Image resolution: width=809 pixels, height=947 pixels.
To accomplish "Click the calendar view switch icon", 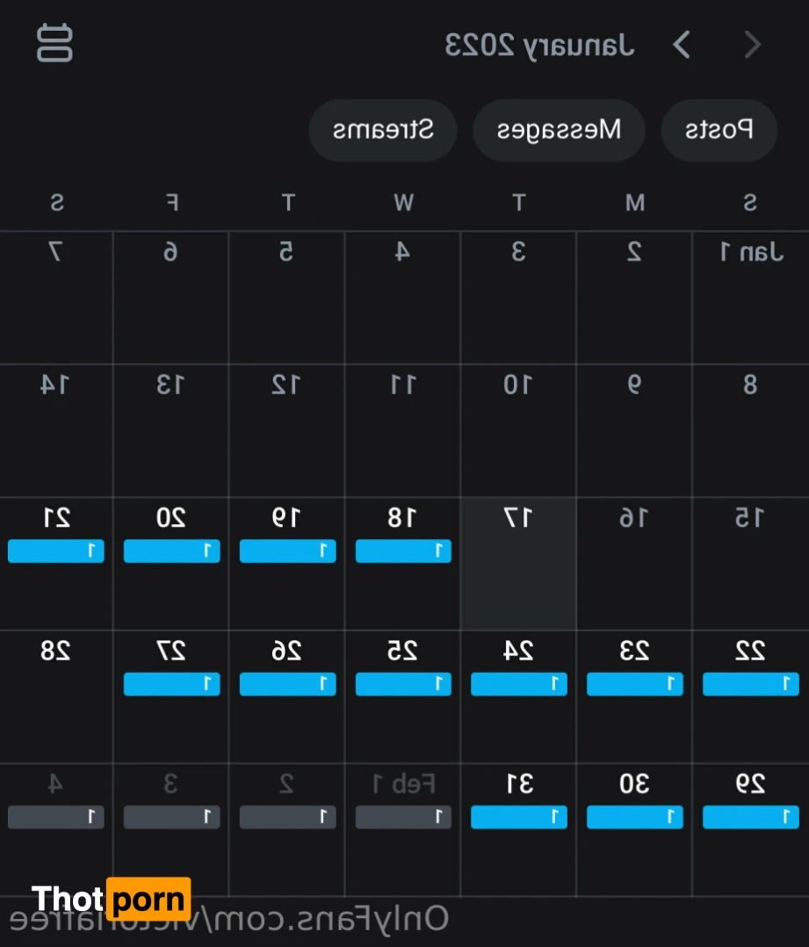I will [x=54, y=44].
